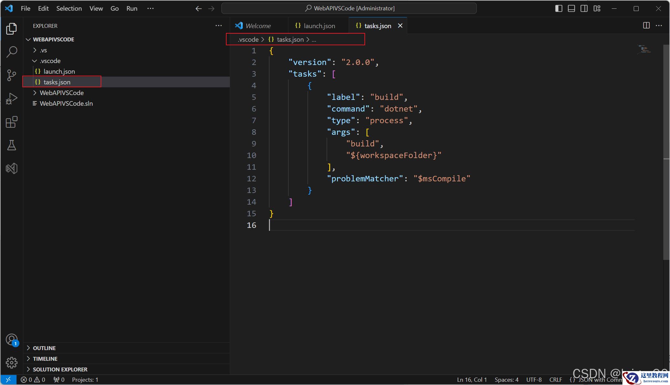This screenshot has height=385, width=670.
Task: Open Source Control view
Action: click(12, 75)
